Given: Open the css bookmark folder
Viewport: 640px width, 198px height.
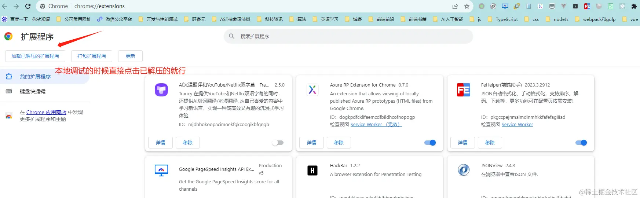Looking at the screenshot, I should (x=532, y=19).
